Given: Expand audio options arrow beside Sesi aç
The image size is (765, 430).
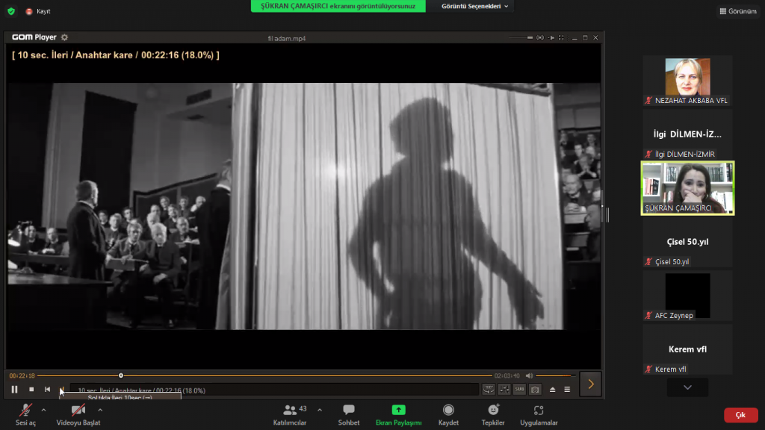Looking at the screenshot, I should tap(43, 410).
